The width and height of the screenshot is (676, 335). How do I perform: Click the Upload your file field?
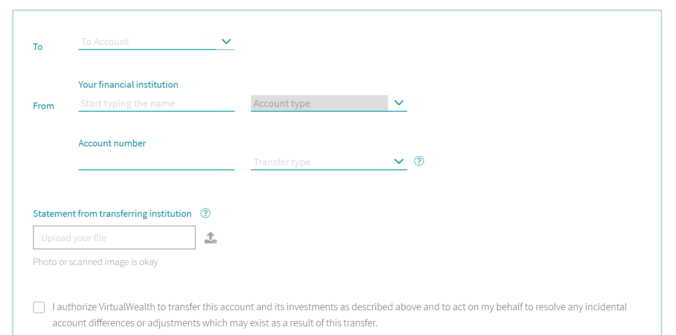(x=114, y=237)
